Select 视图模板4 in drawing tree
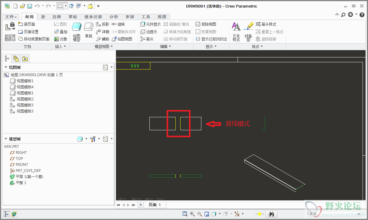Viewport: 368px width, 220px height. click(25, 87)
